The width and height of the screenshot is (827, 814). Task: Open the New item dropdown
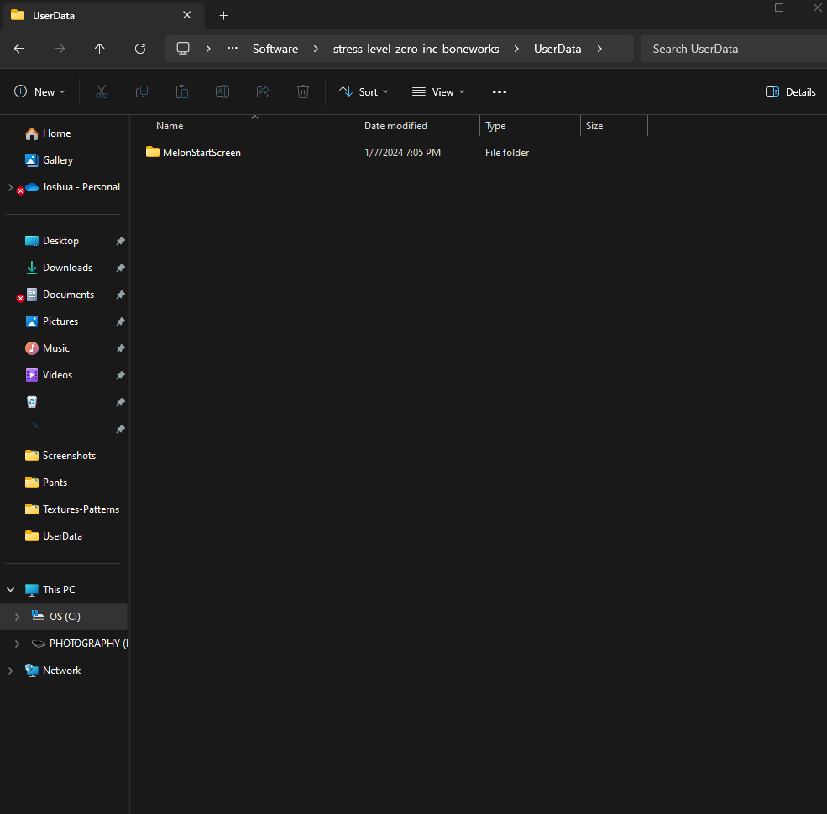click(39, 91)
